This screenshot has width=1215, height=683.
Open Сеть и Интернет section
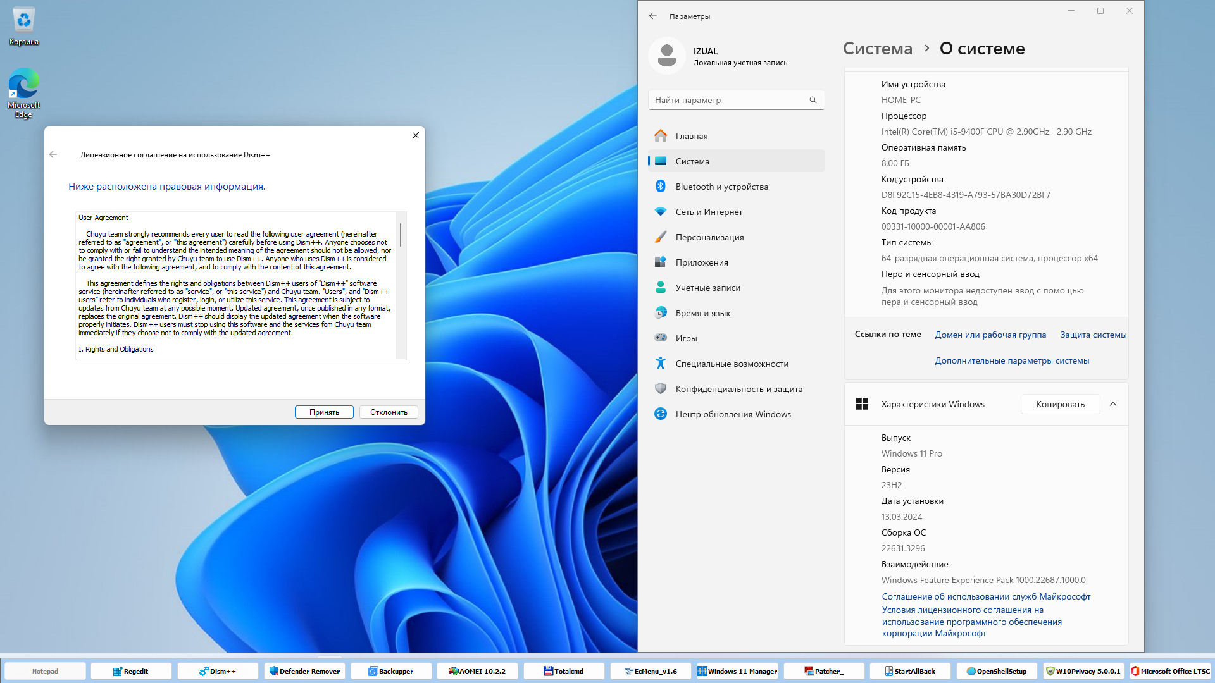pyautogui.click(x=736, y=212)
